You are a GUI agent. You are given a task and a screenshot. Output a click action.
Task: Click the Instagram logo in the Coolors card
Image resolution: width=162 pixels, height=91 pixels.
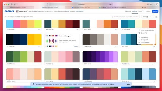pos(51,41)
